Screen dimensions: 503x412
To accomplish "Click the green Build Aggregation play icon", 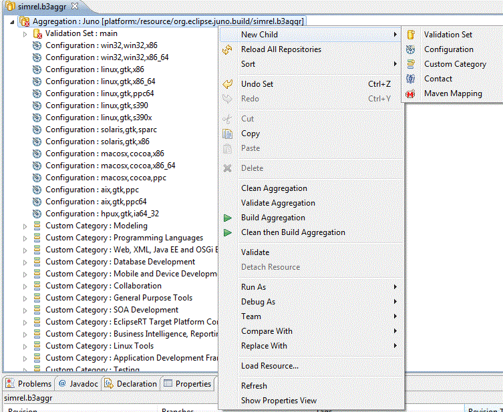I will 227,218.
